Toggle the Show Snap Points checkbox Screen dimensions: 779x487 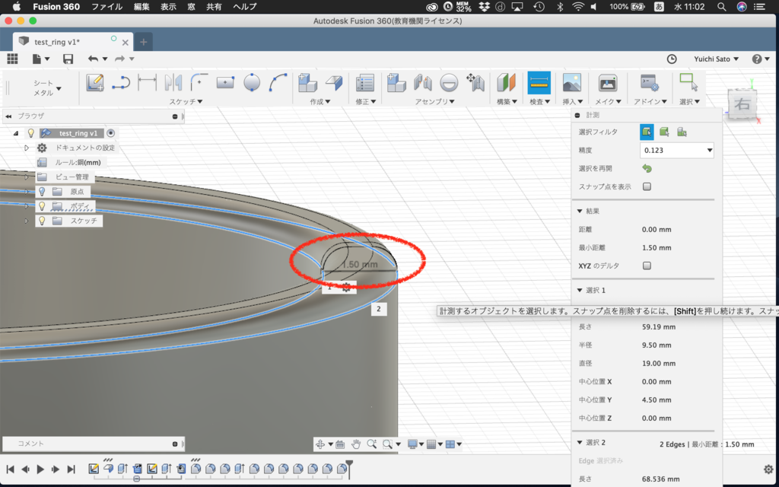pos(647,186)
